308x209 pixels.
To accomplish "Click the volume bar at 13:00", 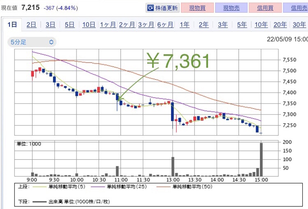I will click(173, 167).
